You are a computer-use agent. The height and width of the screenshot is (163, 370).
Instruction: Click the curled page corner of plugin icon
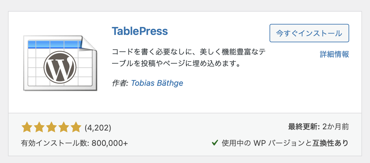[90, 43]
